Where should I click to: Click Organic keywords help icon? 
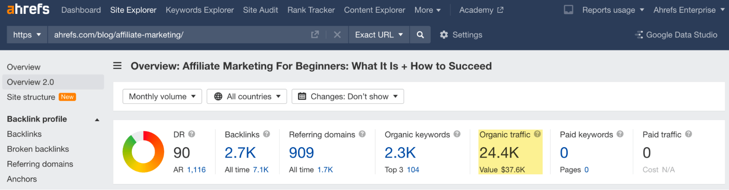(x=457, y=134)
